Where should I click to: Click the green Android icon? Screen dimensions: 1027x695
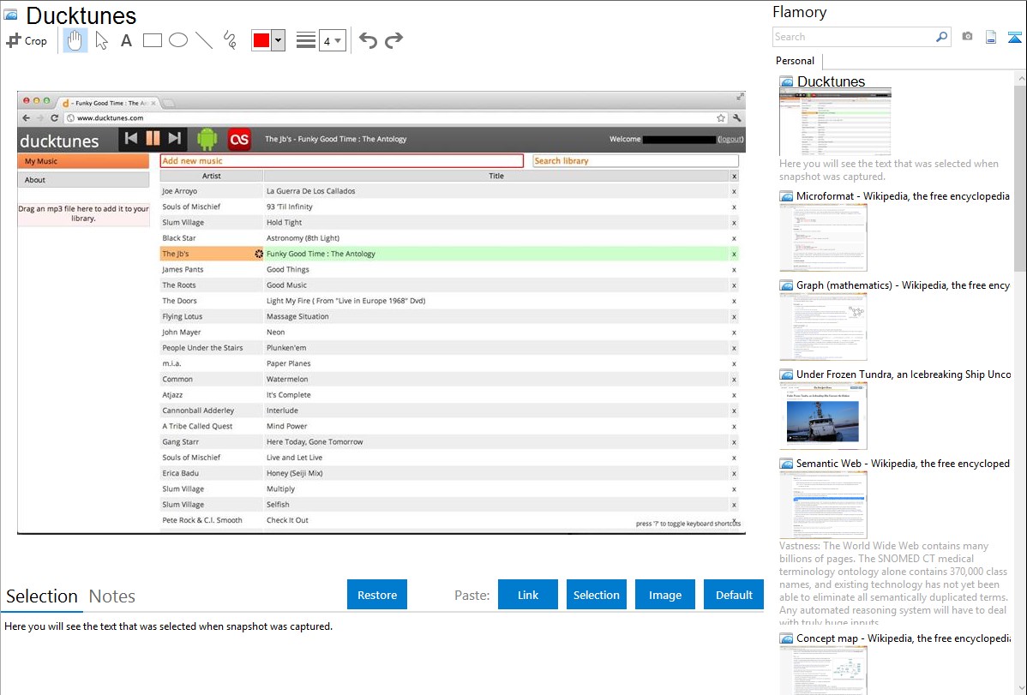207,139
